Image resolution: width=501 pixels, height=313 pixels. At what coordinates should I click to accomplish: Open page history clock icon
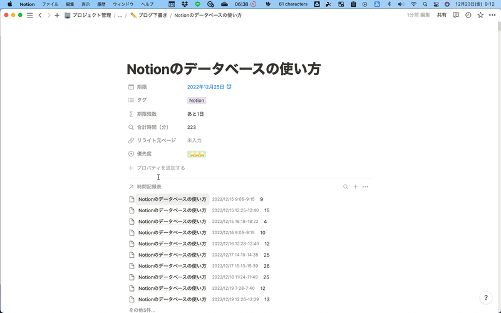pos(468,15)
